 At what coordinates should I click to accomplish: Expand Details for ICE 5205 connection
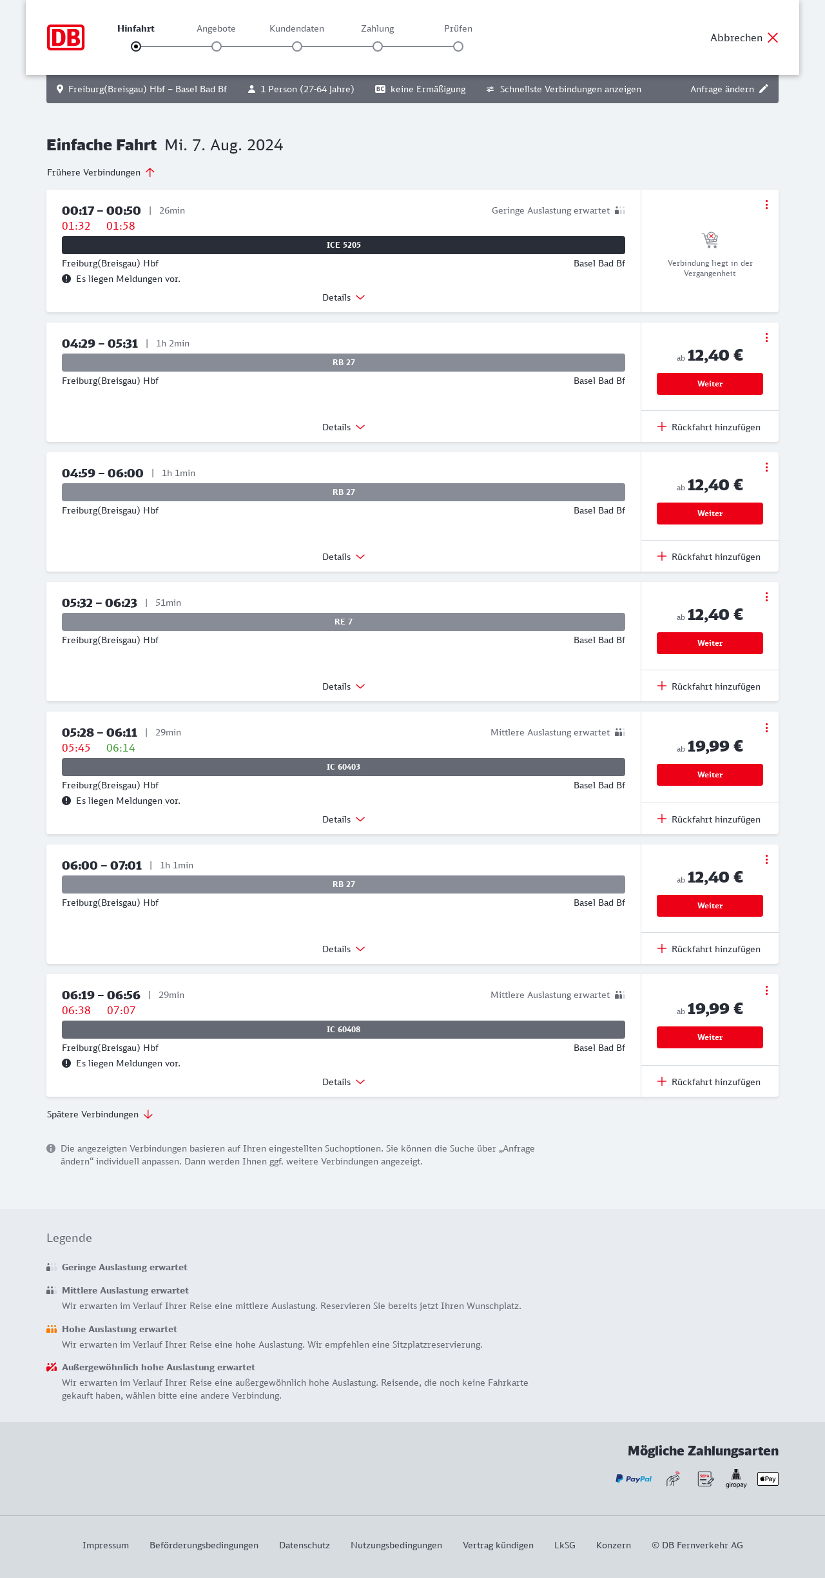(x=344, y=297)
